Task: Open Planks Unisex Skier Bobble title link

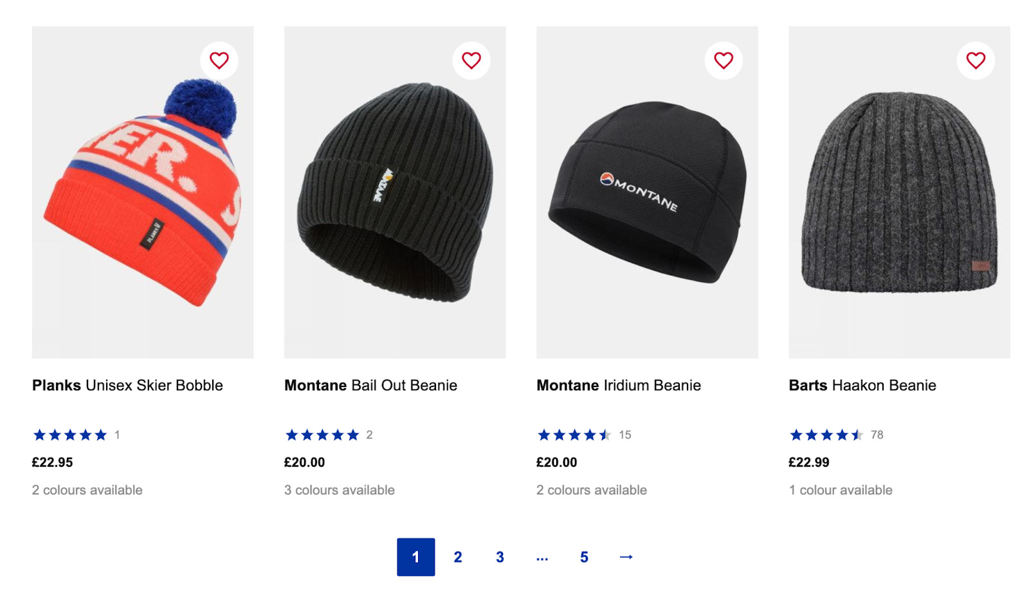Action: pyautogui.click(x=127, y=385)
